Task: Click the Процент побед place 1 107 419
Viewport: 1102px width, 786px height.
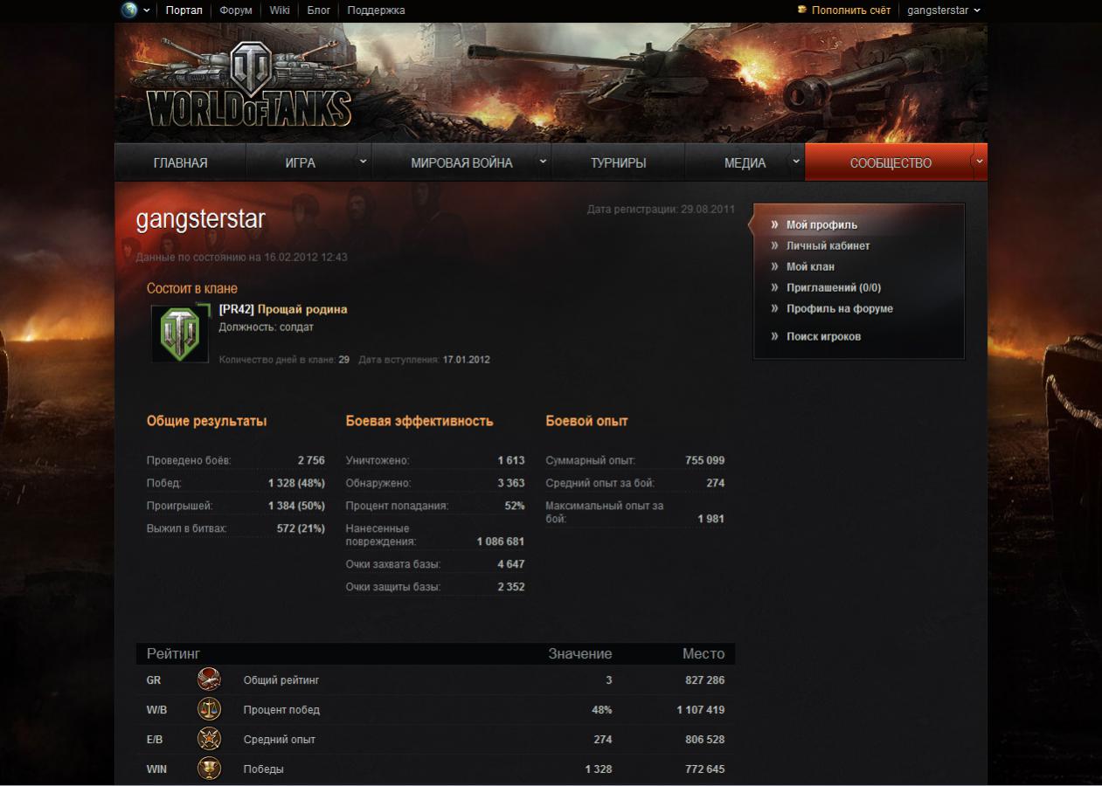Action: point(701,709)
